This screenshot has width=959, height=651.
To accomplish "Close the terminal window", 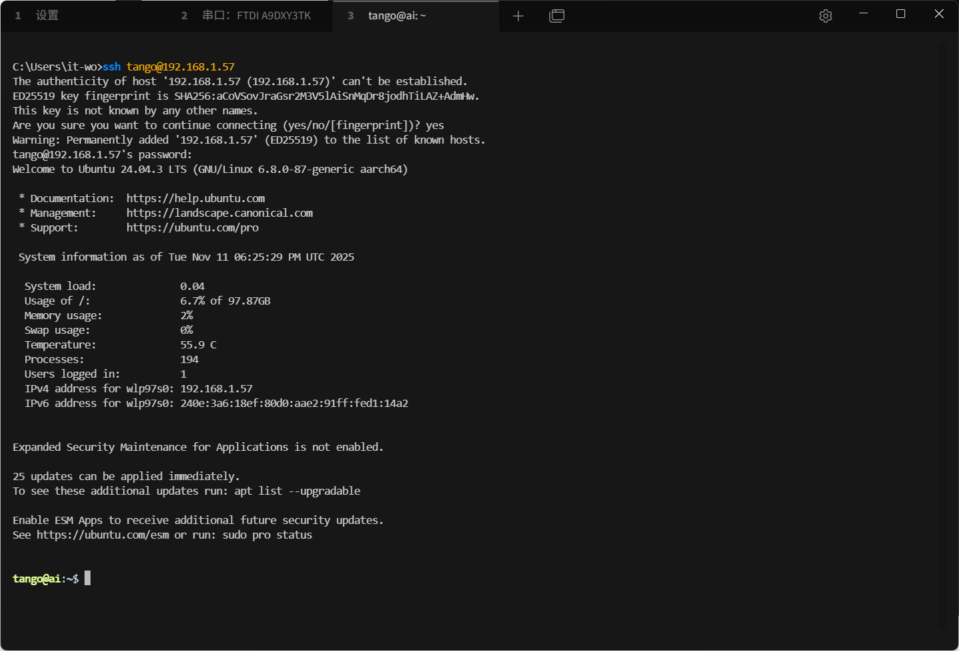I will click(x=938, y=14).
